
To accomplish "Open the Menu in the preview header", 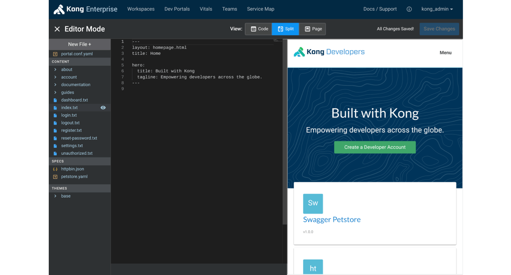I will point(445,52).
